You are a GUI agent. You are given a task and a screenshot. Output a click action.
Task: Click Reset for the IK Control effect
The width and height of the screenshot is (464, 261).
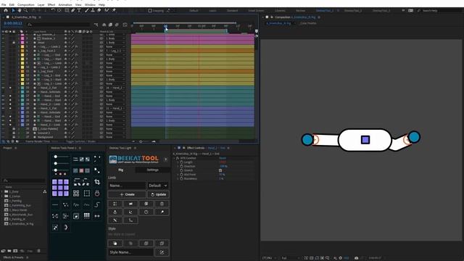(x=223, y=158)
